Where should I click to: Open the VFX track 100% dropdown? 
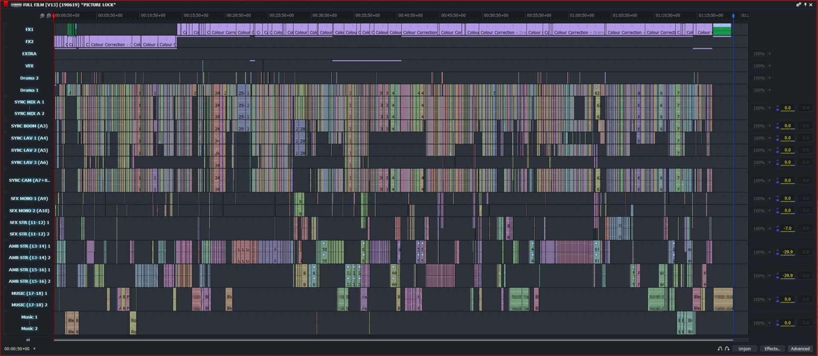point(769,66)
